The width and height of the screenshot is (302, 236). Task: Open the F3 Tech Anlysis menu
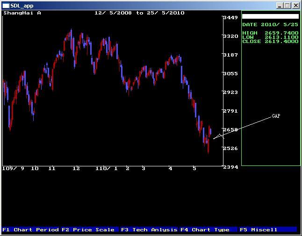[149, 229]
